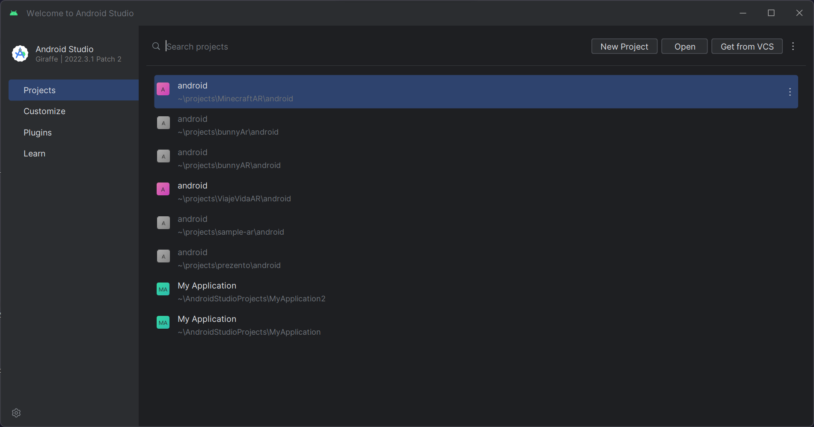Image resolution: width=814 pixels, height=427 pixels.
Task: Close the Welcome to Android Studio window
Action: tap(799, 13)
